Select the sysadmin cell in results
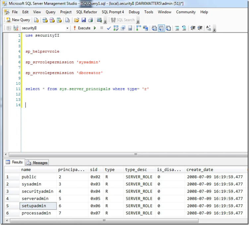Screen dimensions: 249x225 click(38, 184)
